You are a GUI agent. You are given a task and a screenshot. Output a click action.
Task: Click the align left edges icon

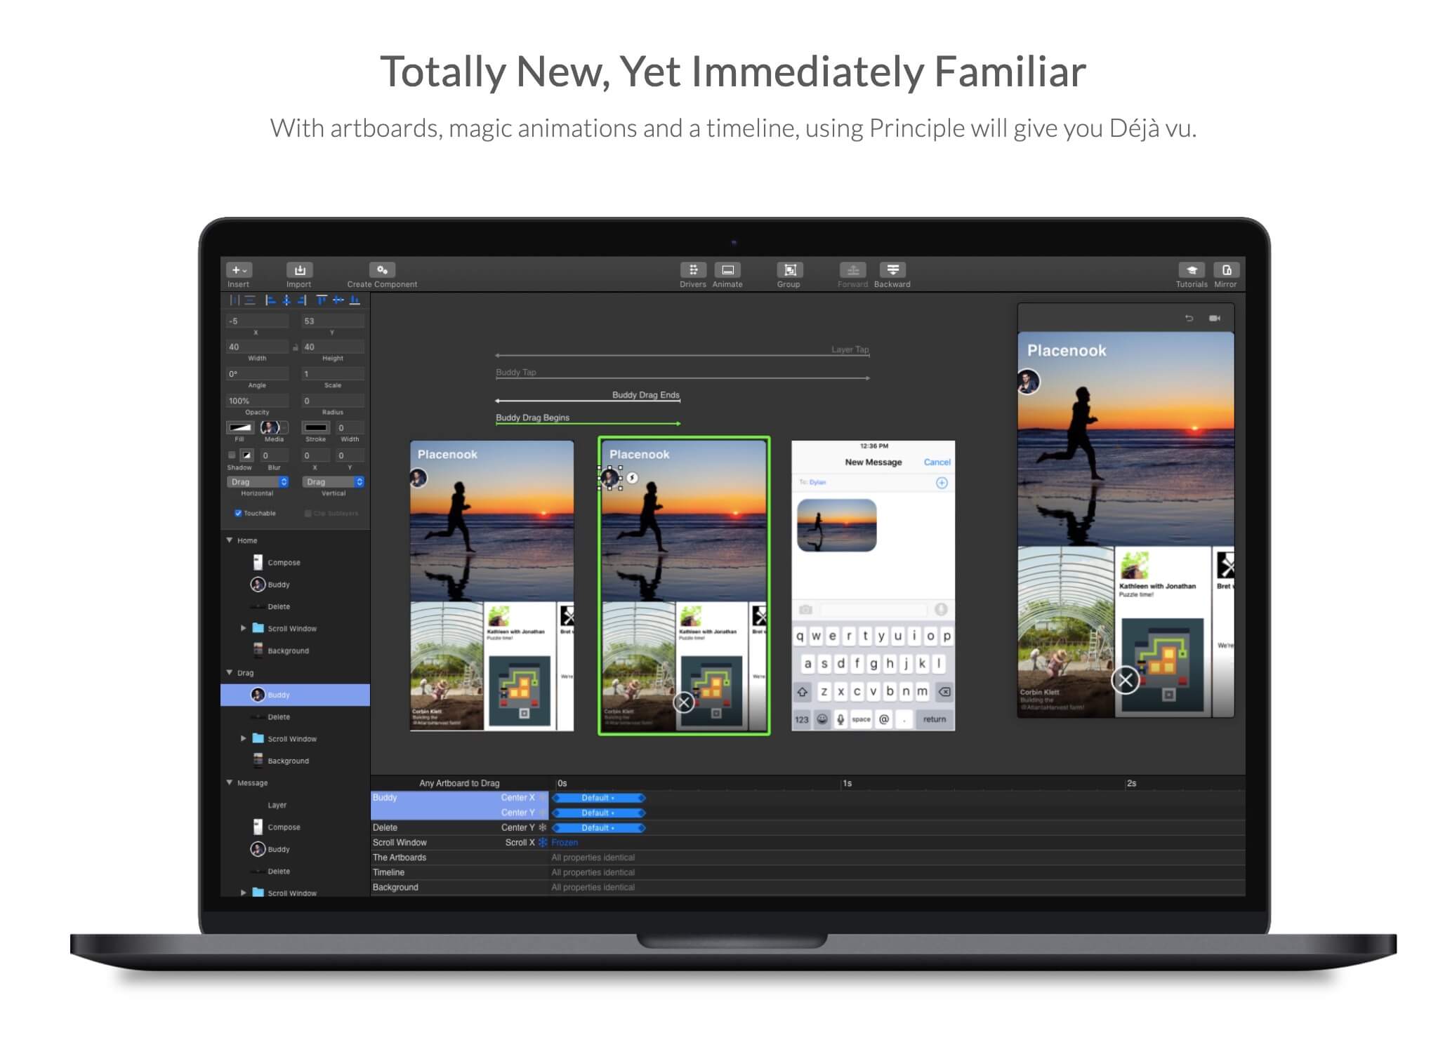pos(270,300)
